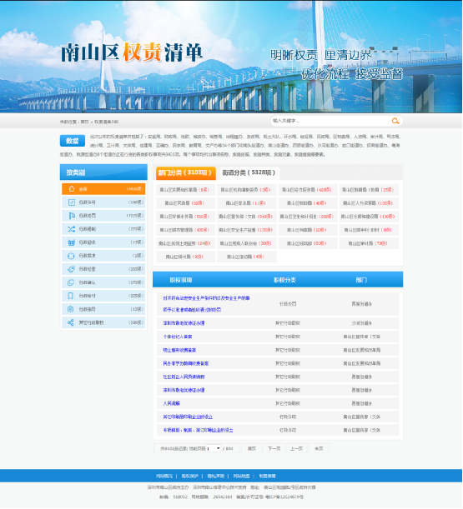Filter by 南山区残疾人联合会 department
The image size is (463, 509).
(x=247, y=243)
